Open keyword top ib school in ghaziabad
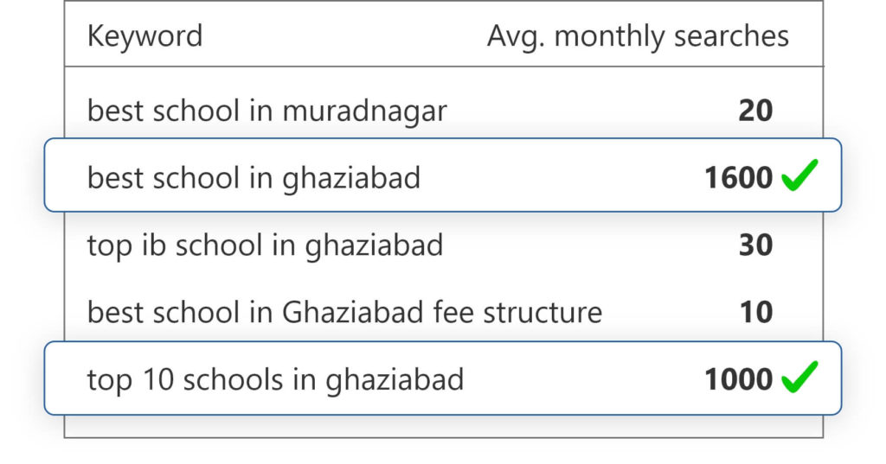886x464 pixels. pos(265,245)
